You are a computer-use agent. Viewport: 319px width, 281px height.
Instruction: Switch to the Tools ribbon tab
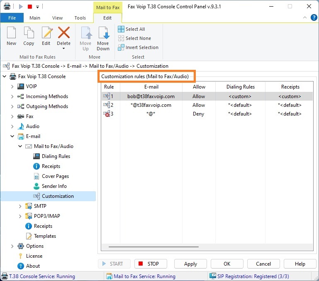click(x=80, y=18)
